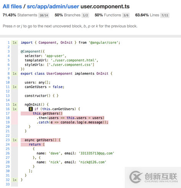Click the 1x hit count for line 1
The image size is (181, 188).
(x=15, y=43)
